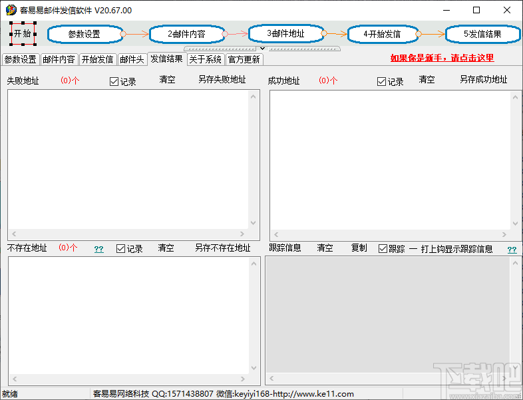Close the 客易易邮件发信软件 window

point(506,10)
